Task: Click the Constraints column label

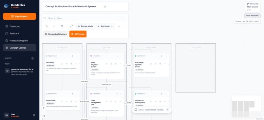Action: (x=196, y=48)
